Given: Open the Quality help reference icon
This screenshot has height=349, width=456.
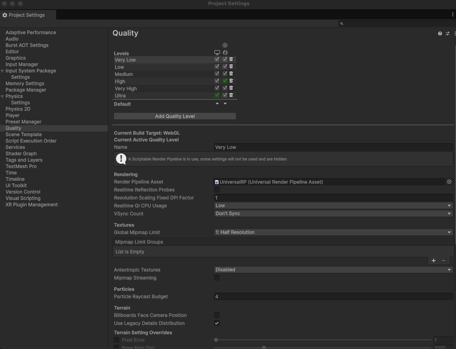Looking at the screenshot, I should [x=440, y=33].
